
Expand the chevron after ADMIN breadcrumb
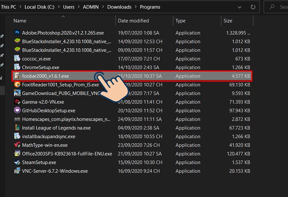(103, 7)
